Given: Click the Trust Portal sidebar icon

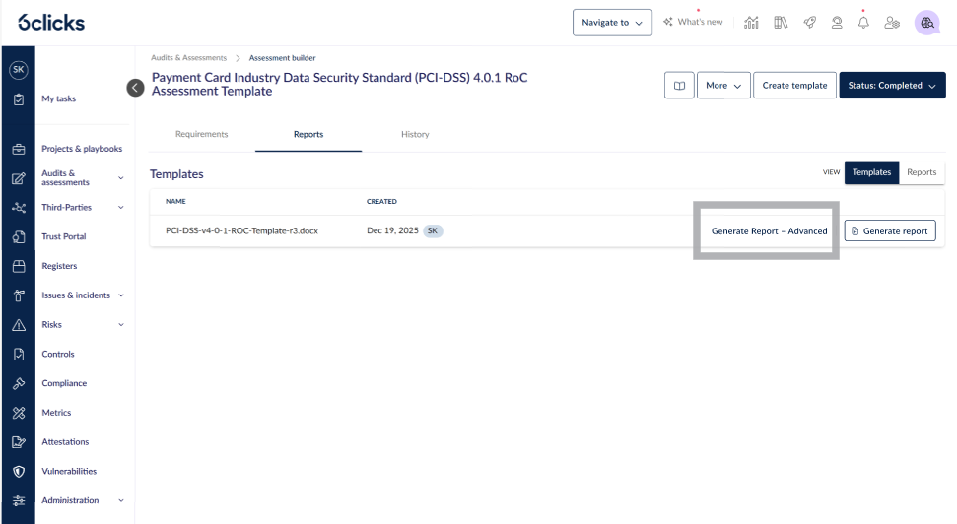Looking at the screenshot, I should click(18, 236).
